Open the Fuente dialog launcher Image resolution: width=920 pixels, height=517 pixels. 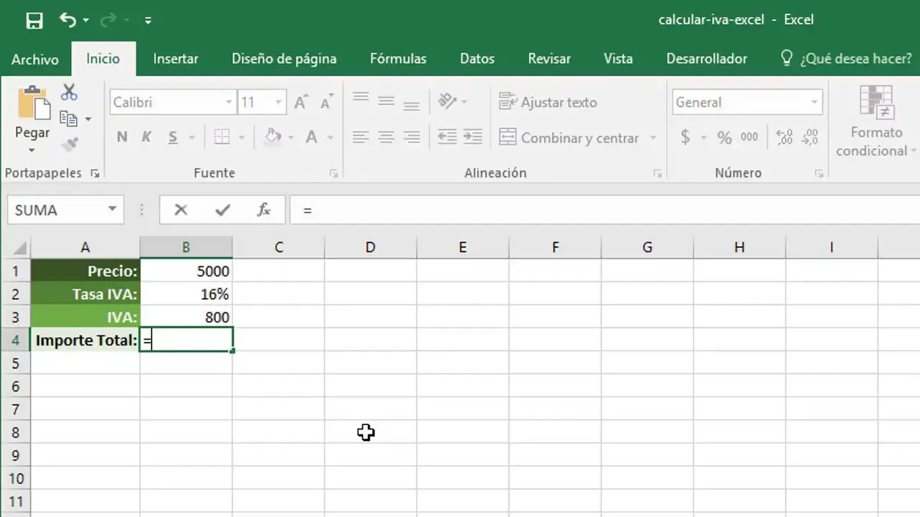point(333,173)
